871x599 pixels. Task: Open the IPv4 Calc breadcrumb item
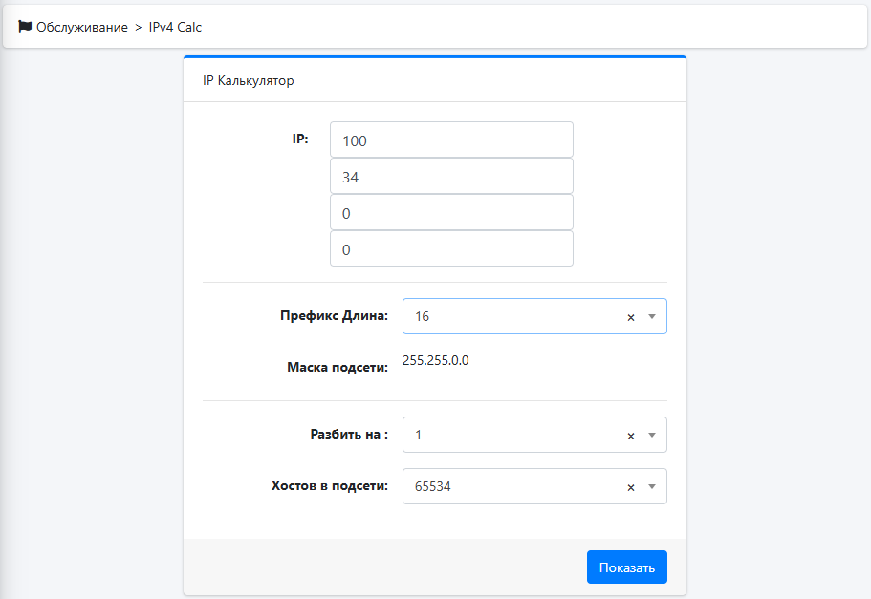click(x=175, y=27)
